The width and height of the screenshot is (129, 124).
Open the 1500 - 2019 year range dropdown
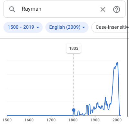point(23,27)
